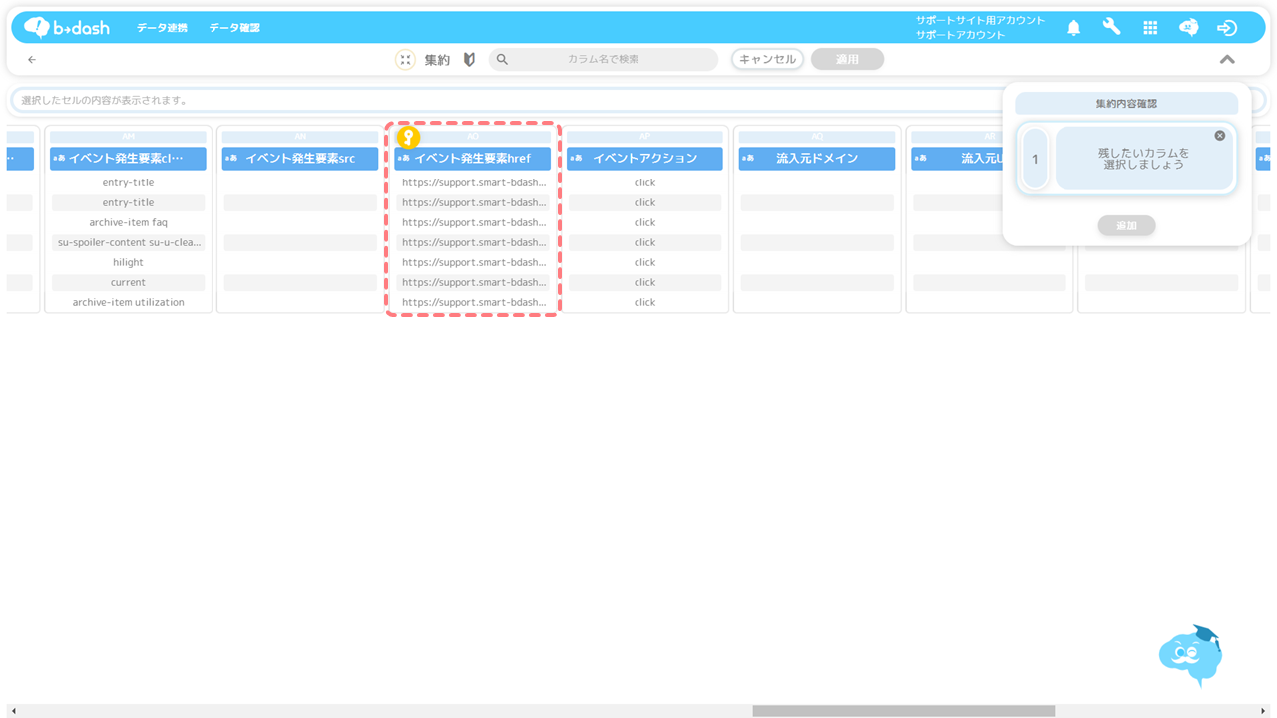Click the yellow key icon on the href column

(408, 138)
